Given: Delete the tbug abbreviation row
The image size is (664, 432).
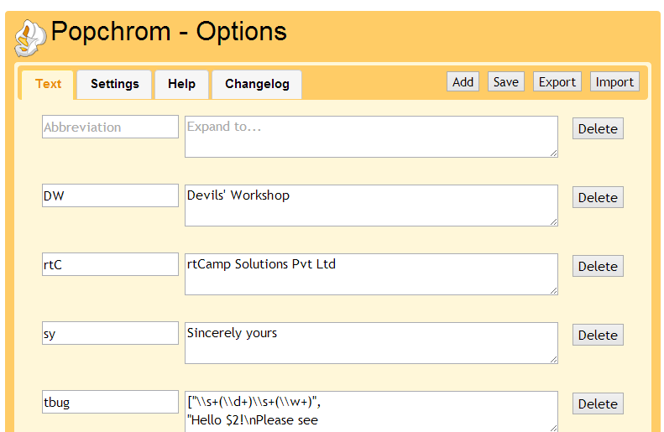Looking at the screenshot, I should (598, 403).
